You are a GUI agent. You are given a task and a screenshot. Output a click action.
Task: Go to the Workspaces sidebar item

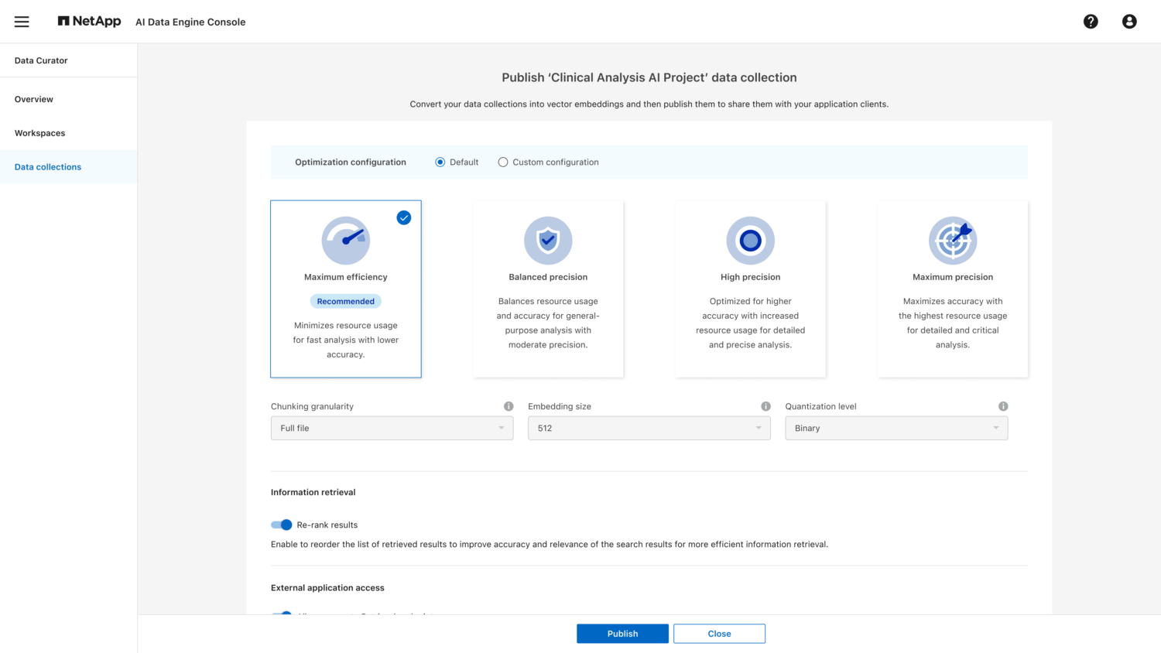[x=40, y=133]
